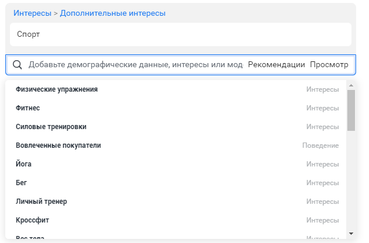
Task: Select Кроссфит from the suggestions
Action: (x=32, y=220)
